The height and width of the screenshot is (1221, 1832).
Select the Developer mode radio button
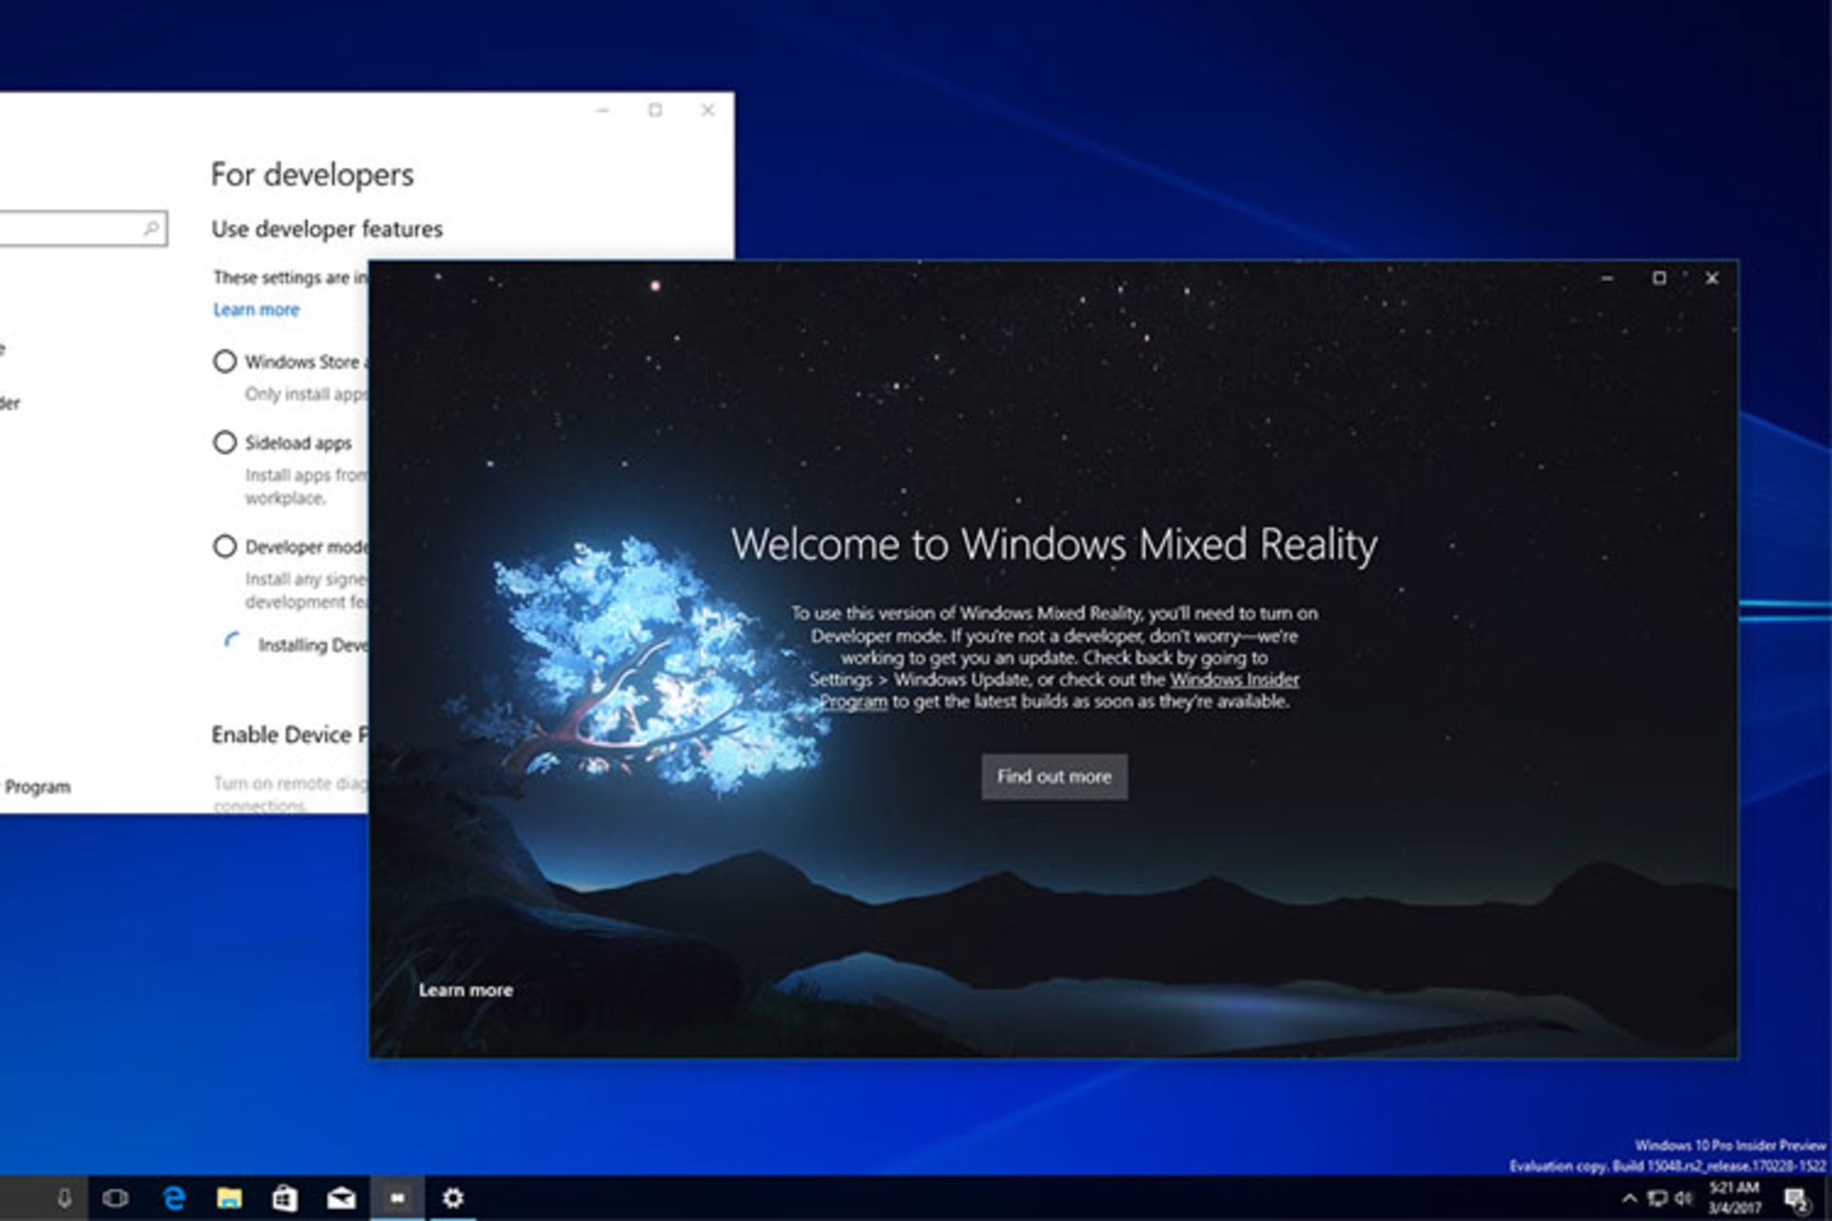pyautogui.click(x=225, y=547)
